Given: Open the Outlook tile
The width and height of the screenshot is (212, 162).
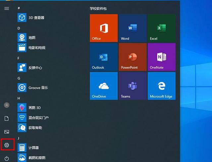Looking at the screenshot, I should coord(104,57).
